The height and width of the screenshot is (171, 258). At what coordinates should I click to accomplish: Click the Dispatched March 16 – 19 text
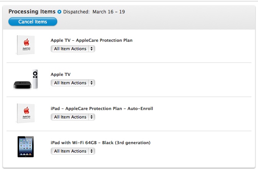[94, 12]
